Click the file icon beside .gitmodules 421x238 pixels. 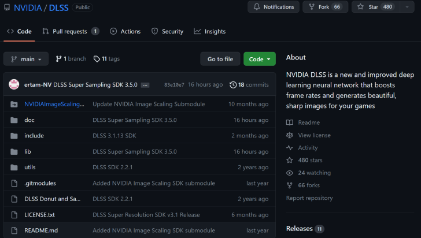[14, 183]
